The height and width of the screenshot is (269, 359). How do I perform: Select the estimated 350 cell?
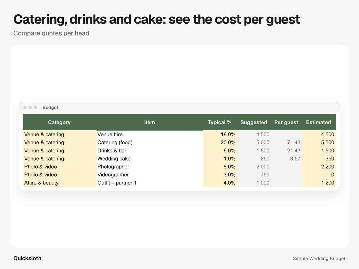[x=319, y=159]
